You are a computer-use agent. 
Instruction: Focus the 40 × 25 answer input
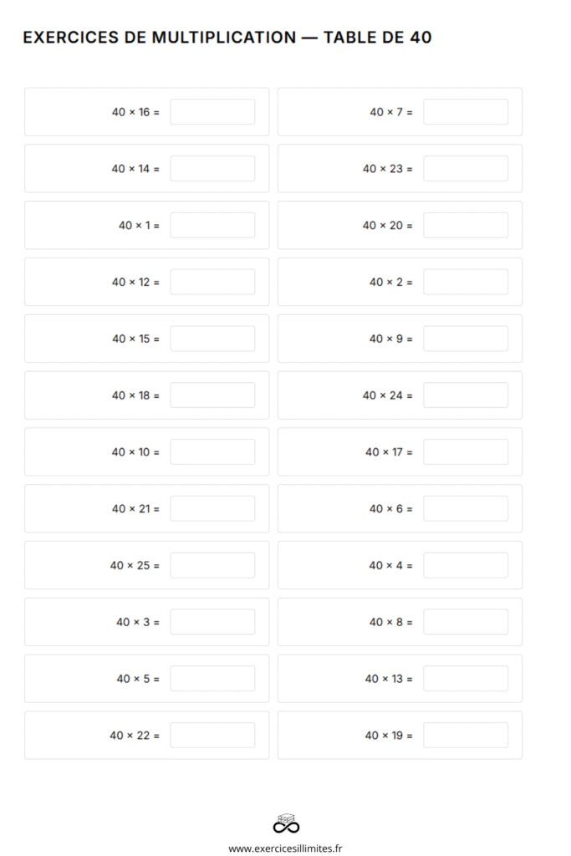tap(212, 565)
